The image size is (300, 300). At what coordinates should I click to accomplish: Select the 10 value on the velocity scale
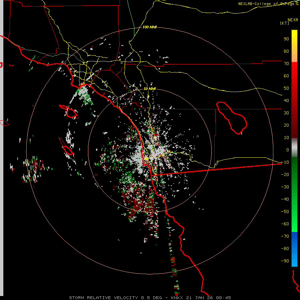(286, 138)
